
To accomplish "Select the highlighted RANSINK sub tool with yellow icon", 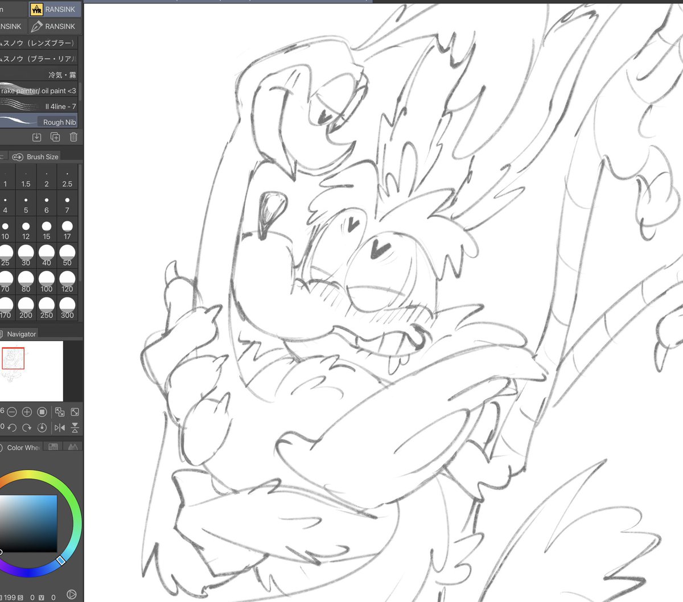I will click(x=55, y=9).
